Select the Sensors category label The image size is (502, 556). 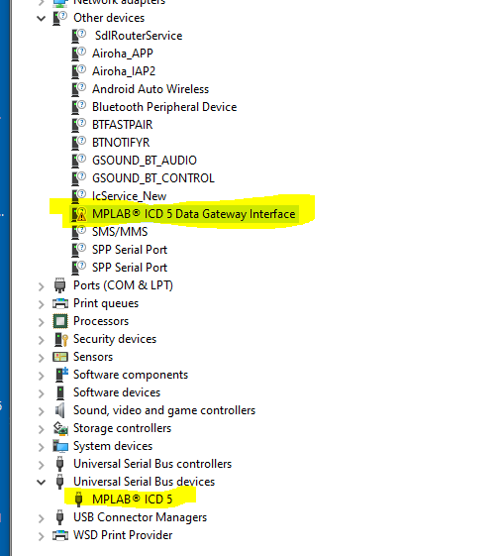pos(93,357)
